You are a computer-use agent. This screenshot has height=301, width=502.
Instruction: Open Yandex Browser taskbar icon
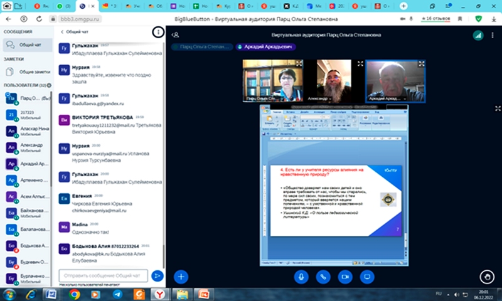tap(160, 294)
